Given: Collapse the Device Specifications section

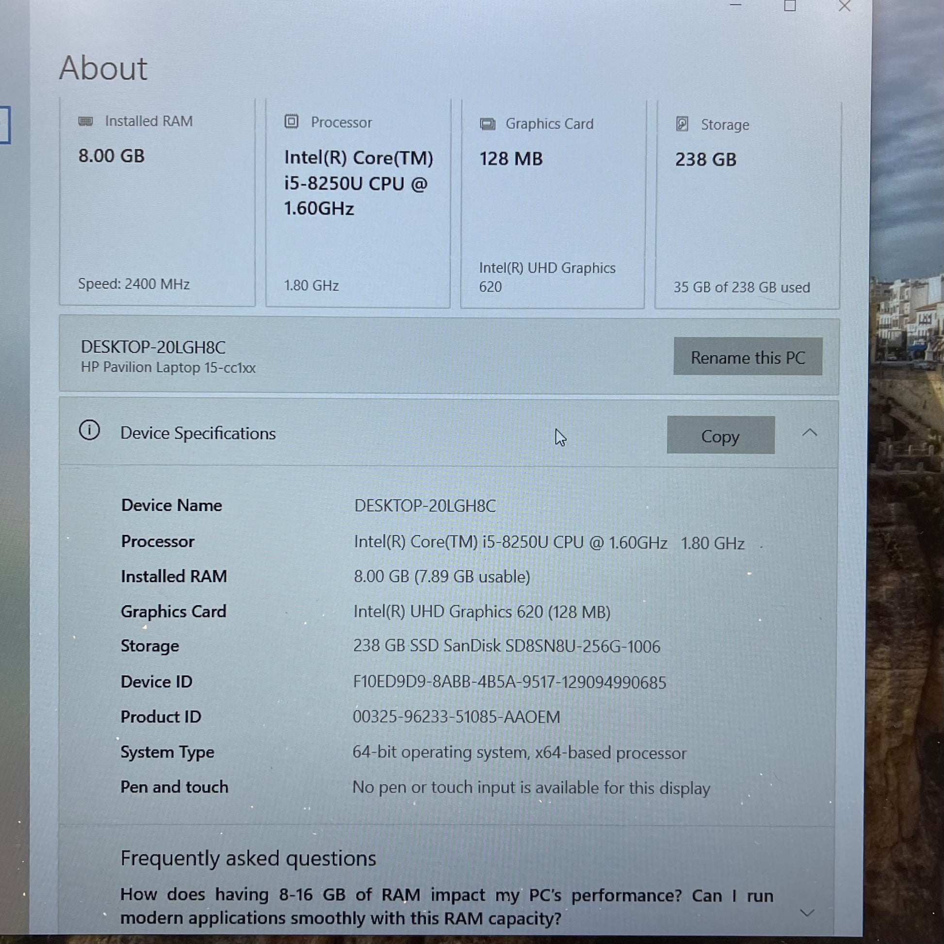Looking at the screenshot, I should 810,432.
